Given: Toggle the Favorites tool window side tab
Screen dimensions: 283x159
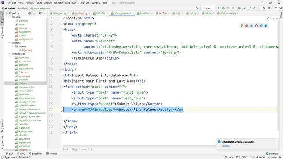Looking at the screenshot, I should click(2, 142).
